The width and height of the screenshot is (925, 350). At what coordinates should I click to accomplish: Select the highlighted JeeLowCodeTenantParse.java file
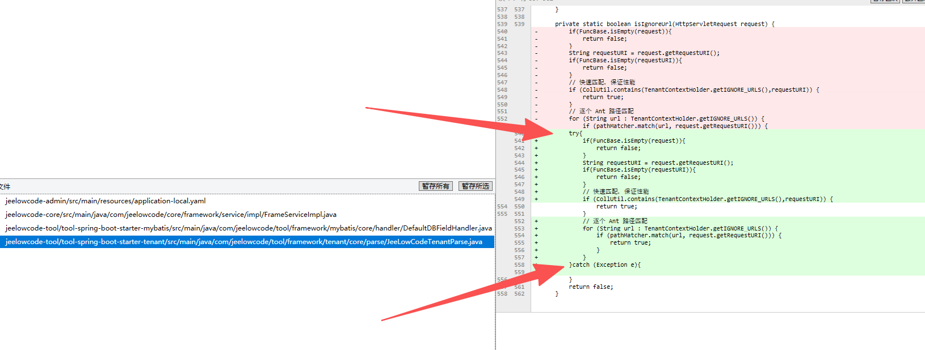coord(244,242)
